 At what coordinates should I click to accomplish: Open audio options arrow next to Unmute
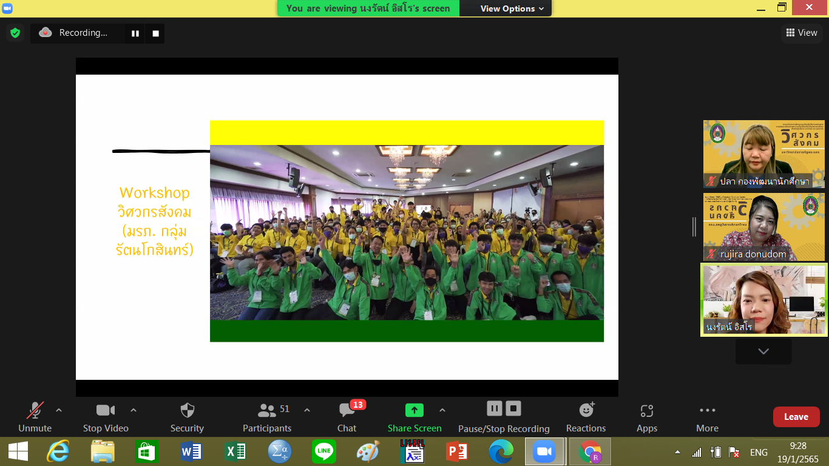click(59, 410)
